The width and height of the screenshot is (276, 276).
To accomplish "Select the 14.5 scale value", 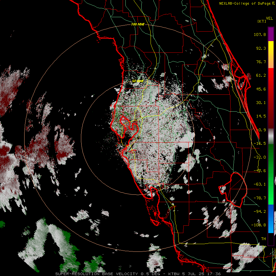I will point(261,116).
